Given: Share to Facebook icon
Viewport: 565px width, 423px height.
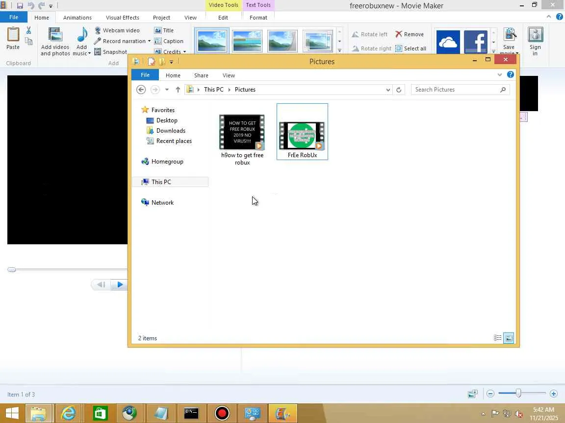Looking at the screenshot, I should coord(476,42).
